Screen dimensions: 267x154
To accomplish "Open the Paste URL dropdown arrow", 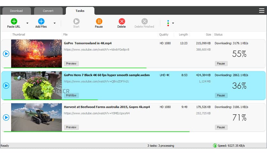I will pyautogui.click(x=27, y=23).
